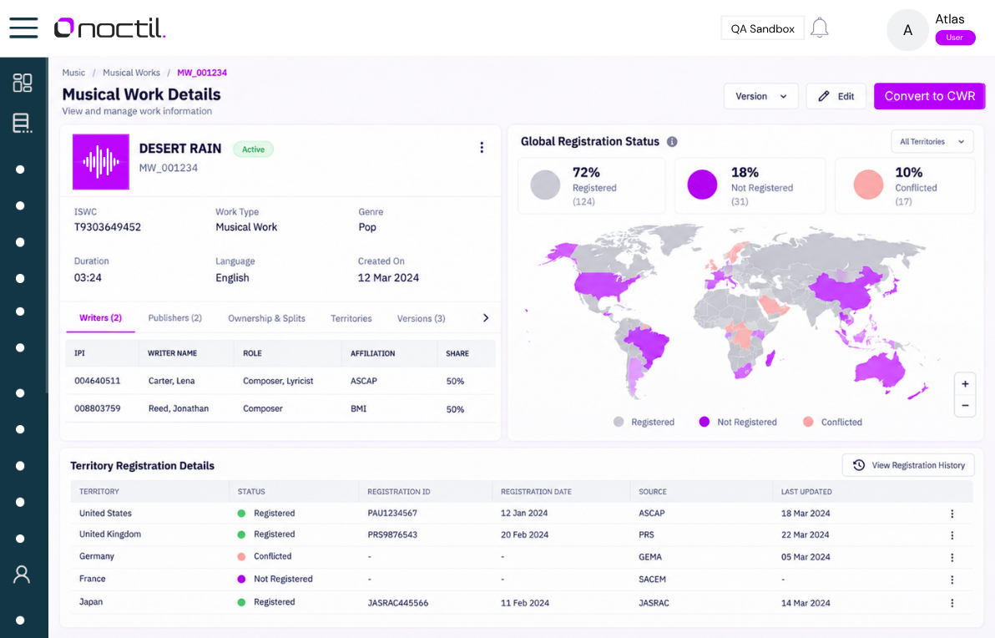The width and height of the screenshot is (995, 638).
Task: Select the 10% Conflicted stat card
Action: pos(905,185)
